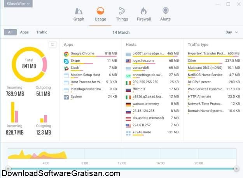Click the +3246 more grid icon
Viewport: 243px width, 178px height.
pos(128,133)
